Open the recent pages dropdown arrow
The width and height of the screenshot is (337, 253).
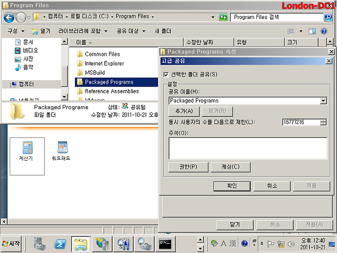click(29, 17)
